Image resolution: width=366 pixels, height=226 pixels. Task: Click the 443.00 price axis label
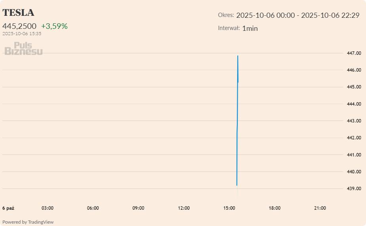coord(354,121)
